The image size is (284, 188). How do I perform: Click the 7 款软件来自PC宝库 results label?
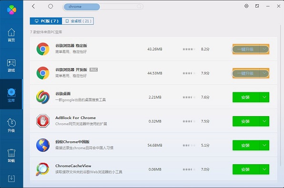pyautogui.click(x=46, y=32)
